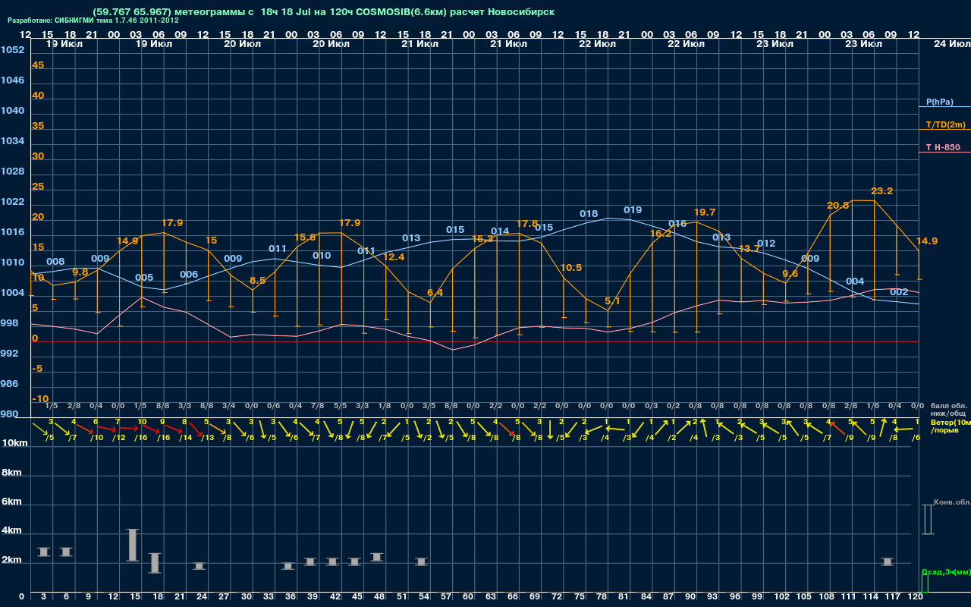Click the 014 pressure value

pyautogui.click(x=500, y=231)
